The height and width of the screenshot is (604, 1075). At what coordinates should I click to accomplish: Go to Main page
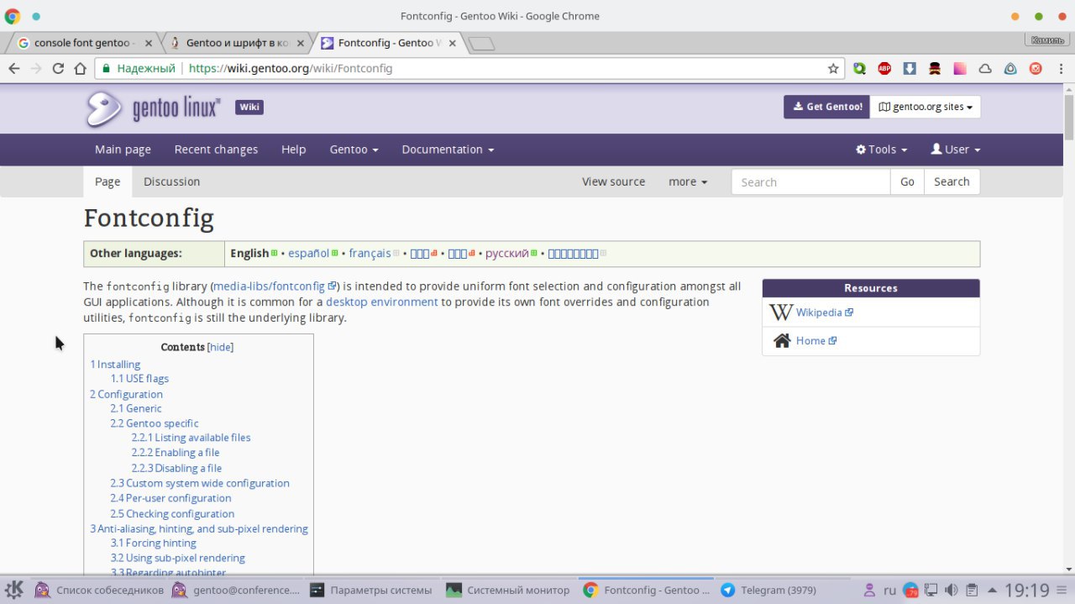point(123,150)
